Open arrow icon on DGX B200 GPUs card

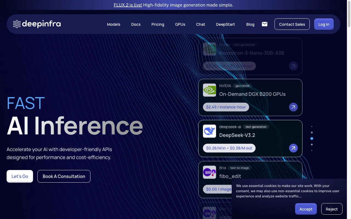pyautogui.click(x=293, y=107)
